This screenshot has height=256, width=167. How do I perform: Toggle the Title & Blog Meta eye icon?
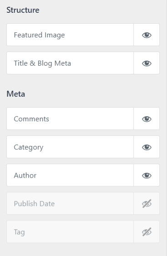(x=147, y=63)
